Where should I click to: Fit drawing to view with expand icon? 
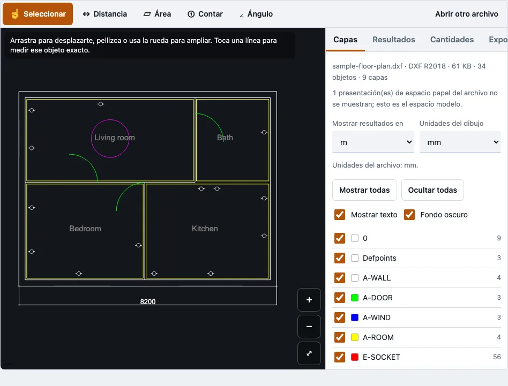click(x=309, y=353)
